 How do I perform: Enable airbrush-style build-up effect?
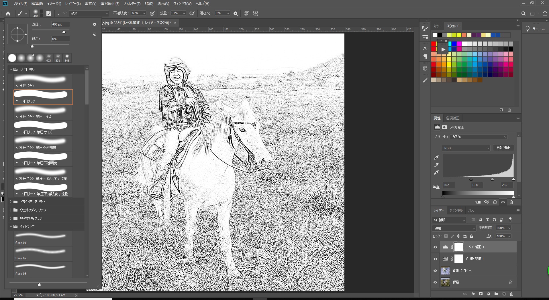(192, 13)
